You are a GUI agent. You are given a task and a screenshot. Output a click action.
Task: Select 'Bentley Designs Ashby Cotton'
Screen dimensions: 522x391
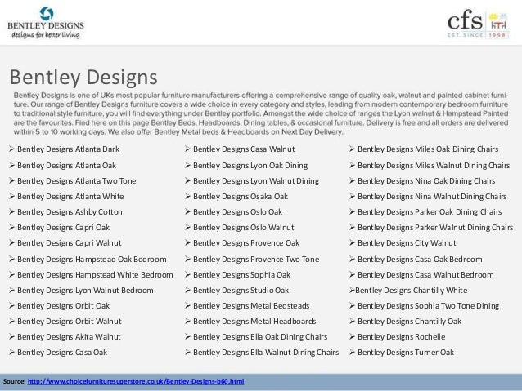coord(70,212)
